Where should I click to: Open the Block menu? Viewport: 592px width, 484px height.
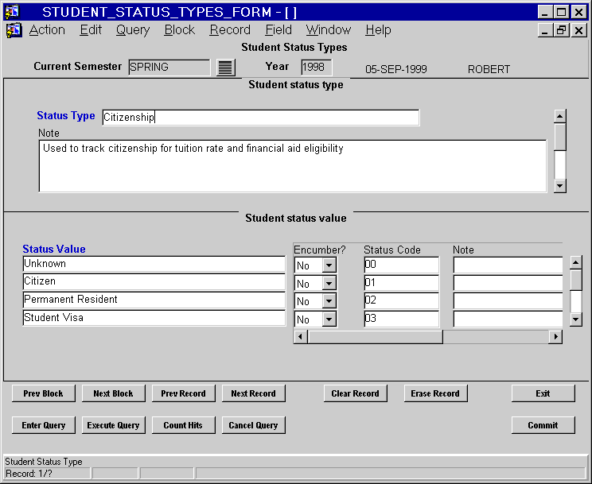(179, 29)
